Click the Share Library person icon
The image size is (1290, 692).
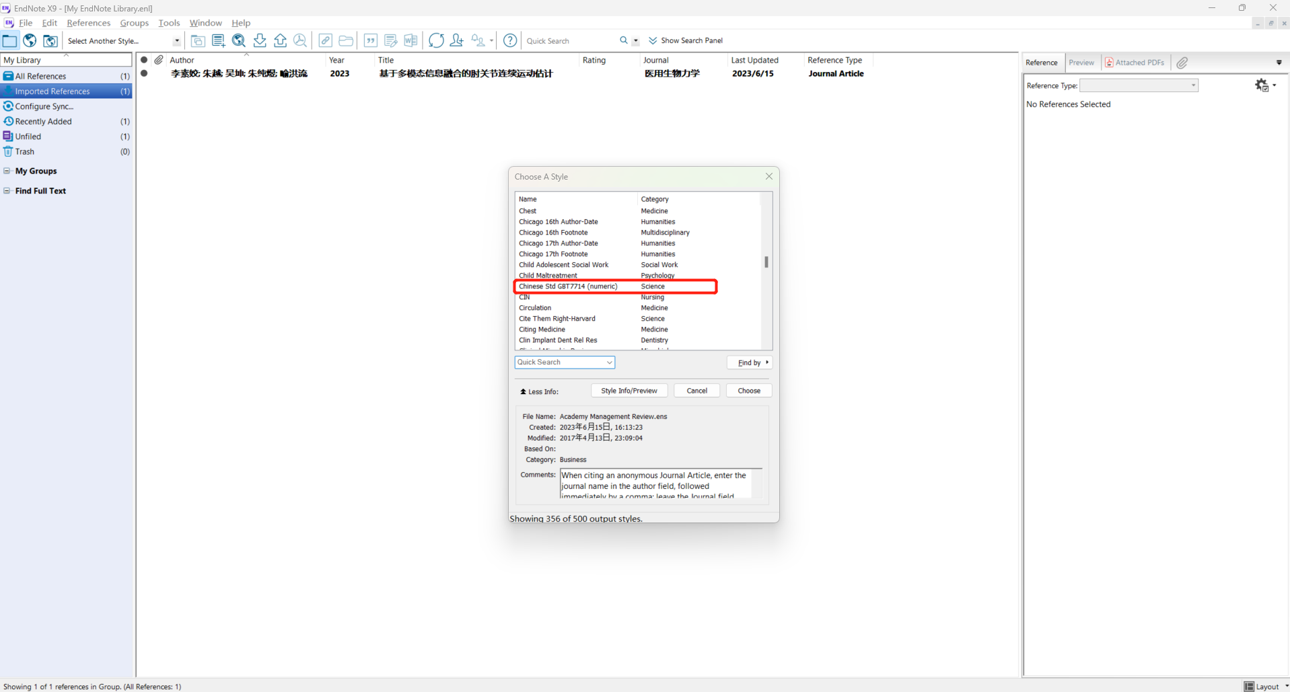pos(456,40)
